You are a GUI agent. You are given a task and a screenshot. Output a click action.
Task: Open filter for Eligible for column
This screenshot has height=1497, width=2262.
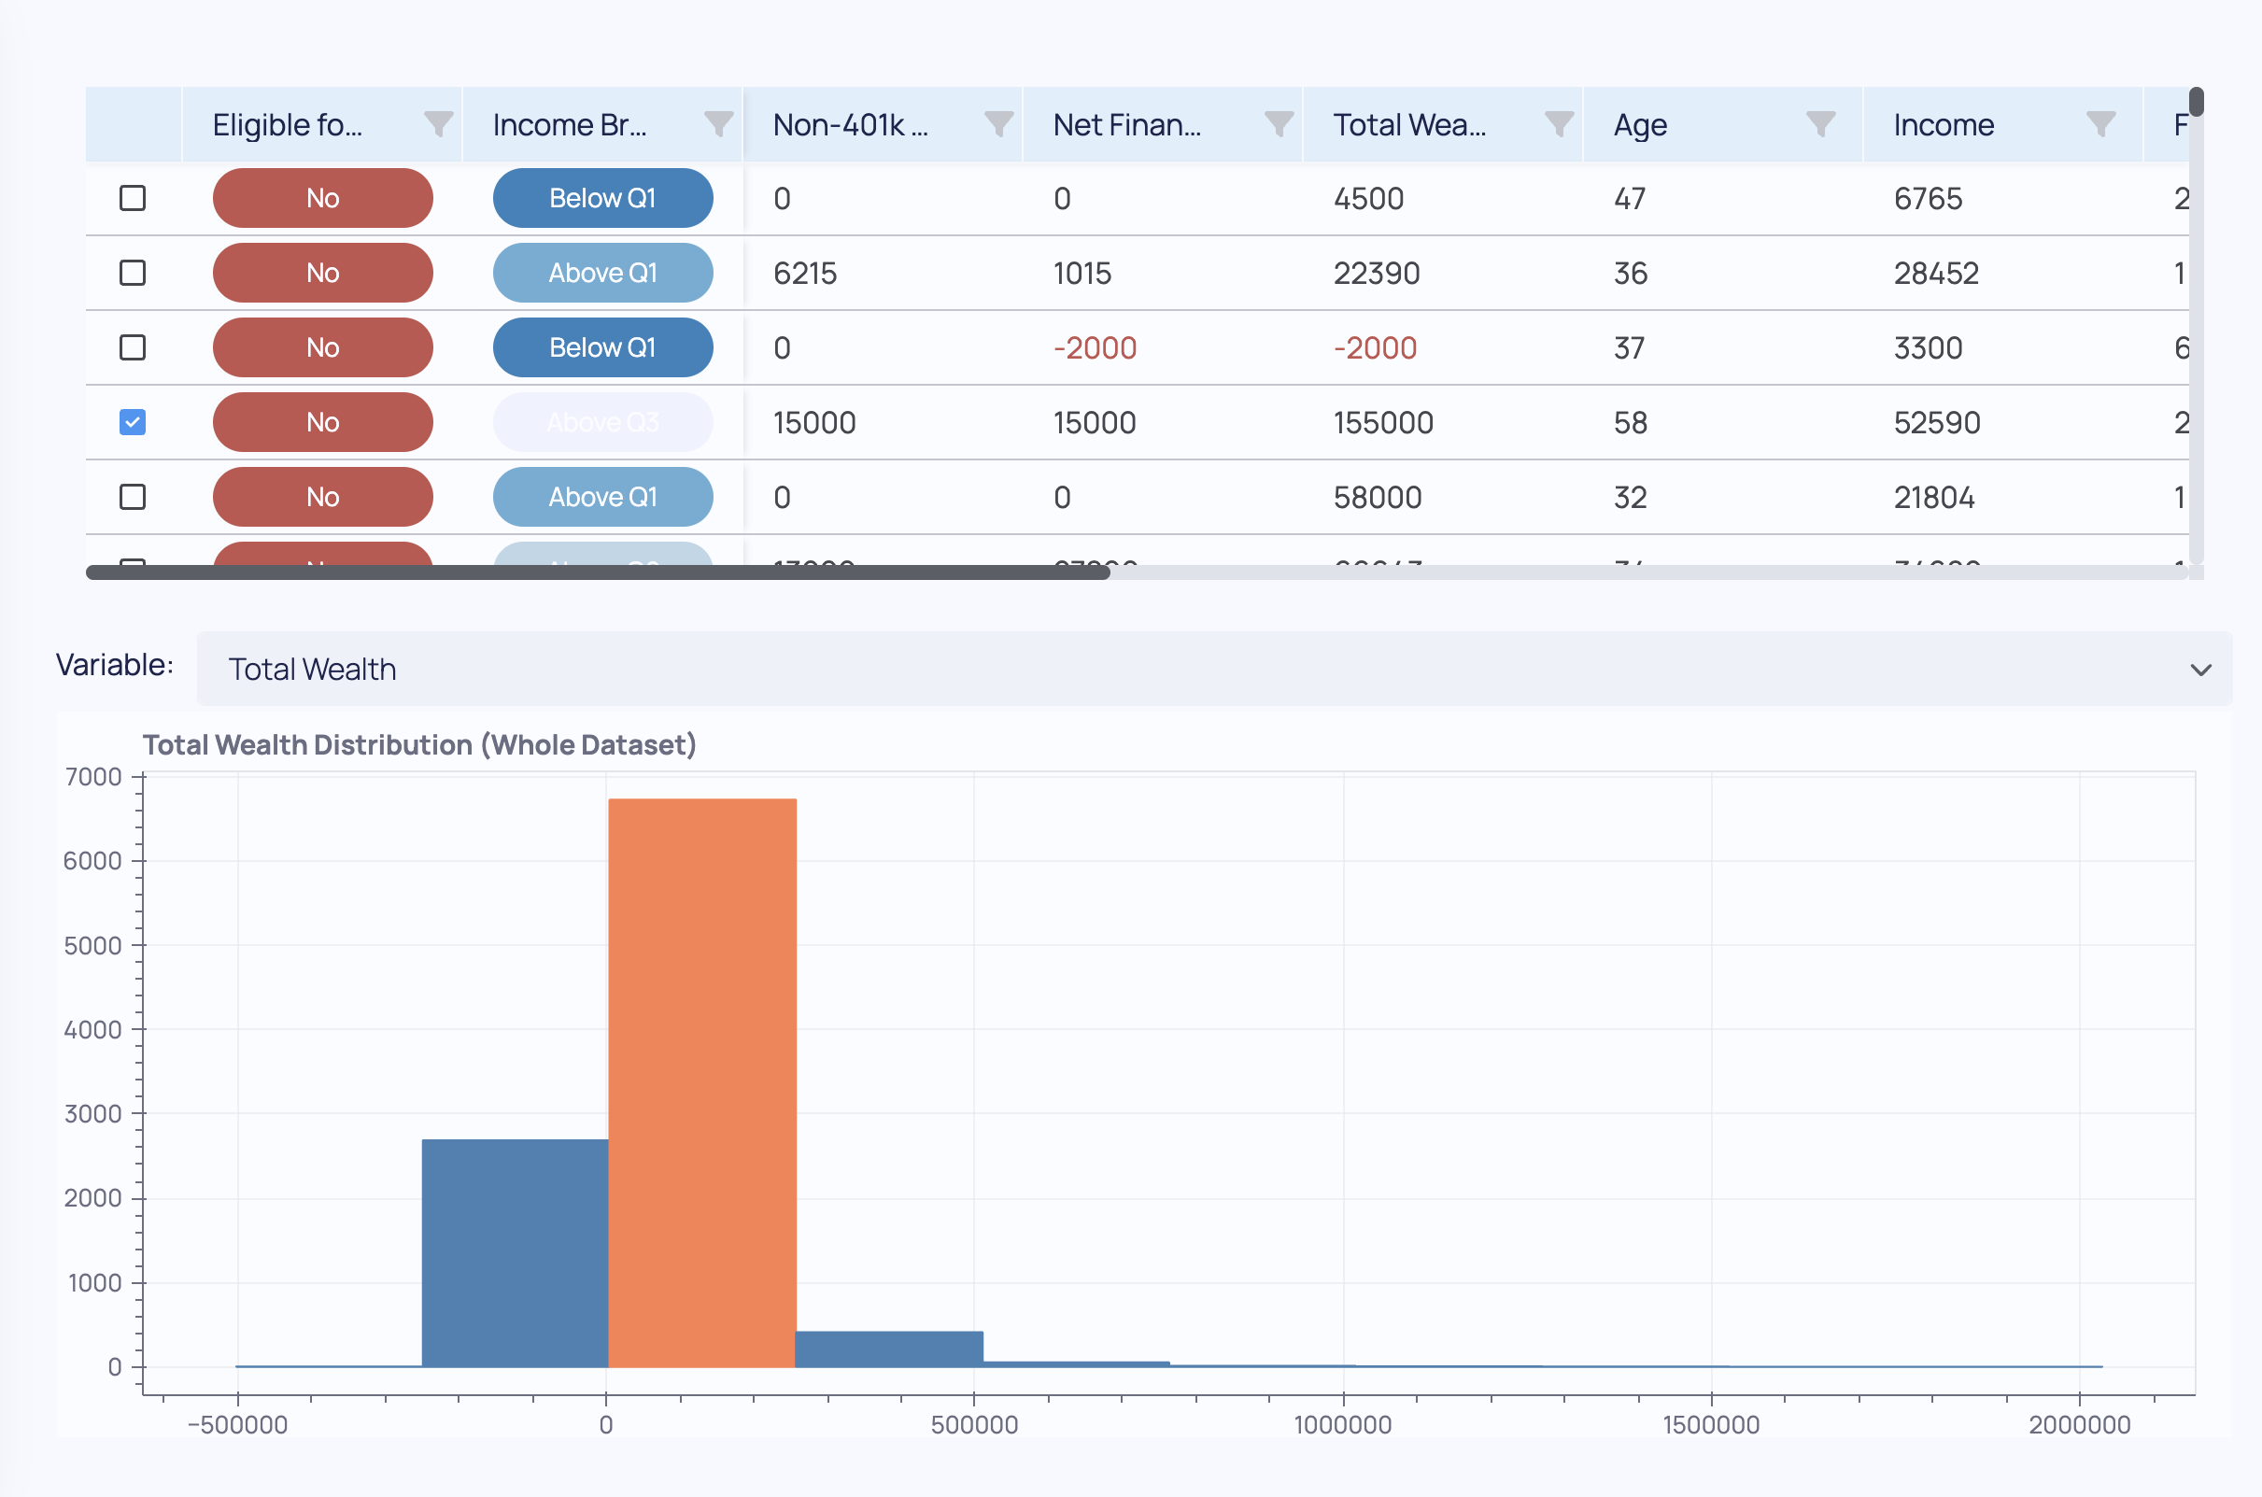click(x=438, y=124)
